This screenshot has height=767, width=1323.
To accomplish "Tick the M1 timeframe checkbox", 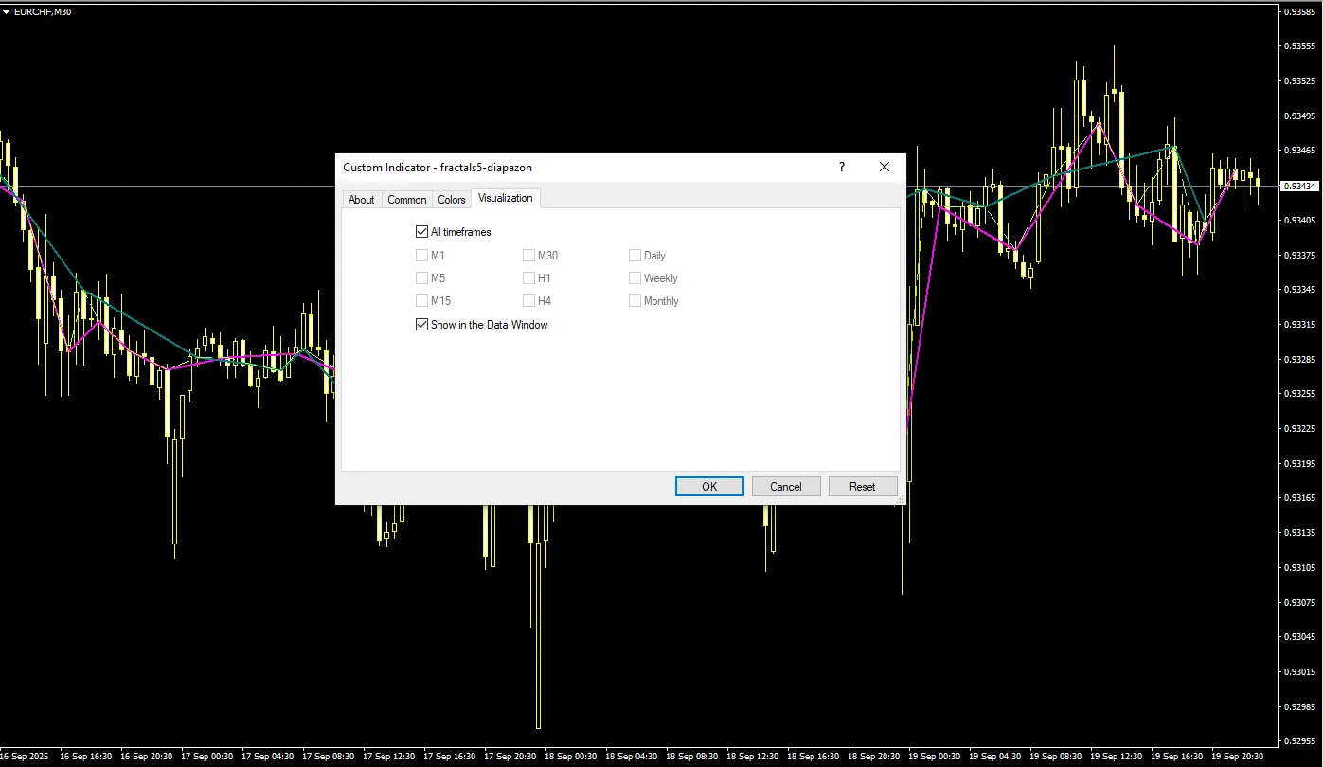I will pos(421,256).
